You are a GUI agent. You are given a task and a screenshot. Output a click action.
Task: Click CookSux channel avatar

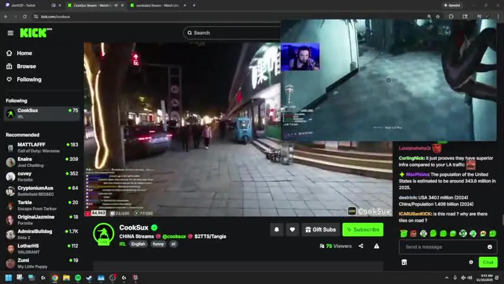click(x=104, y=234)
